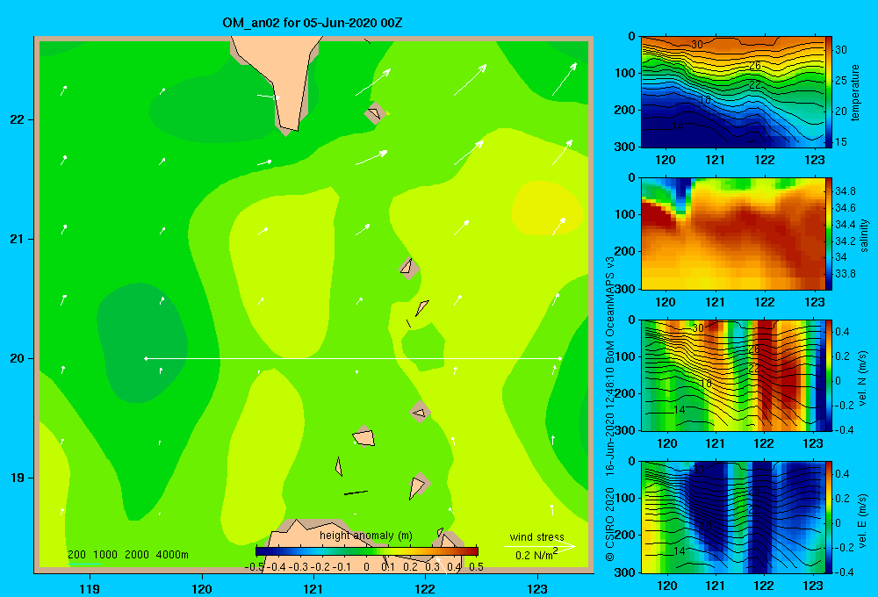The height and width of the screenshot is (597, 878).
Task: Click the vel. N color scale bar
Action: coord(829,375)
